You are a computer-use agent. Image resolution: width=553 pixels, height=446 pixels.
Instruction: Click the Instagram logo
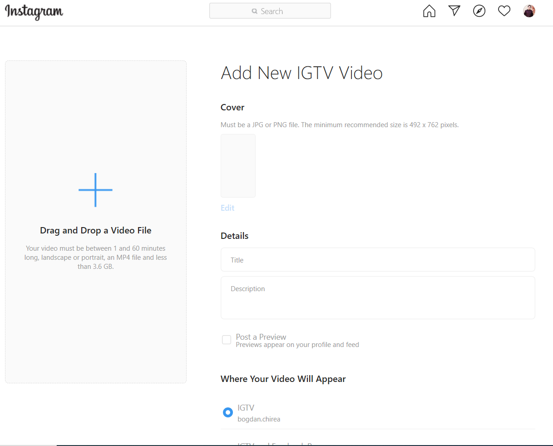coord(34,12)
